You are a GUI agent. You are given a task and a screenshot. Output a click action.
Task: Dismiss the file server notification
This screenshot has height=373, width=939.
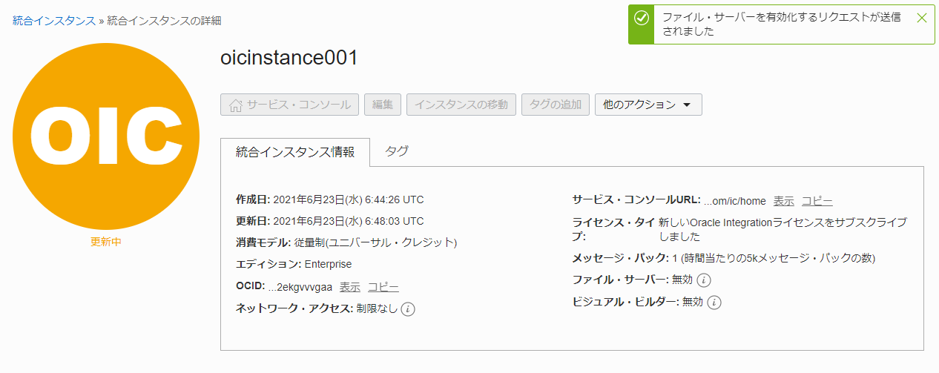click(x=921, y=18)
